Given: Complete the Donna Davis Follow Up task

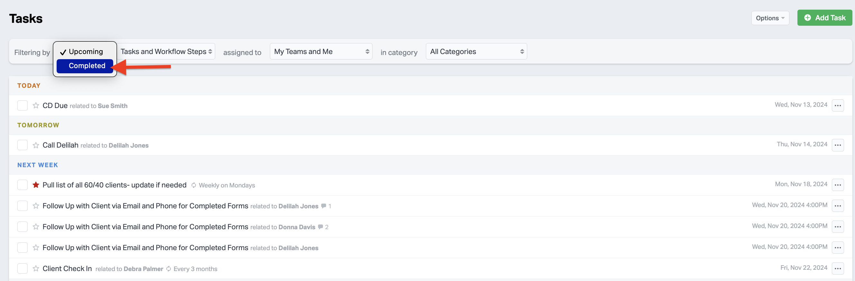Looking at the screenshot, I should pos(22,227).
